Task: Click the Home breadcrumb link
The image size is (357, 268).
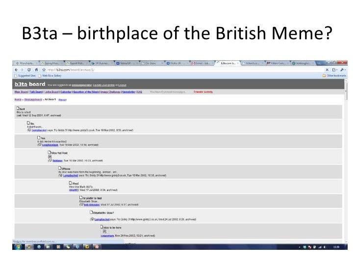Action: (18, 99)
